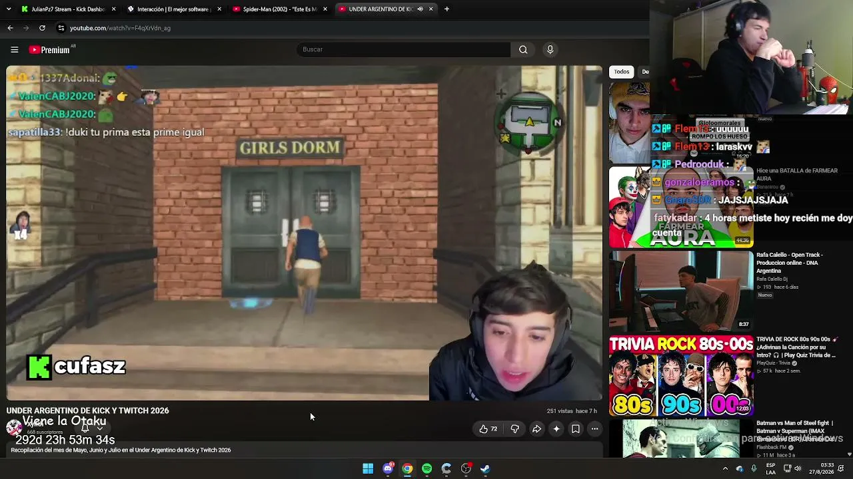Open a new browser tab
Image resolution: width=853 pixels, height=479 pixels.
click(446, 9)
